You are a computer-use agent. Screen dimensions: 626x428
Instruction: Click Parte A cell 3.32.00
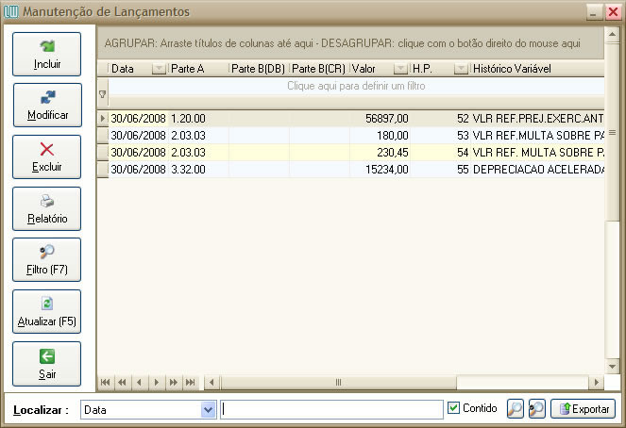point(198,170)
